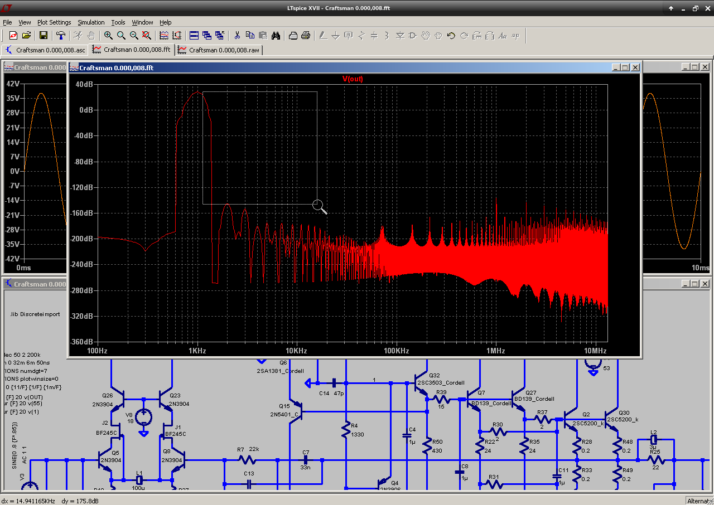This screenshot has width=714, height=505.
Task: Find with the binoculars icon
Action: pyautogui.click(x=276, y=36)
